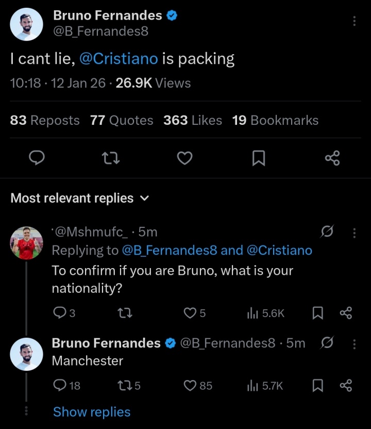371x429 pixels.
Task: View the 363 Likes count
Action: coord(192,120)
